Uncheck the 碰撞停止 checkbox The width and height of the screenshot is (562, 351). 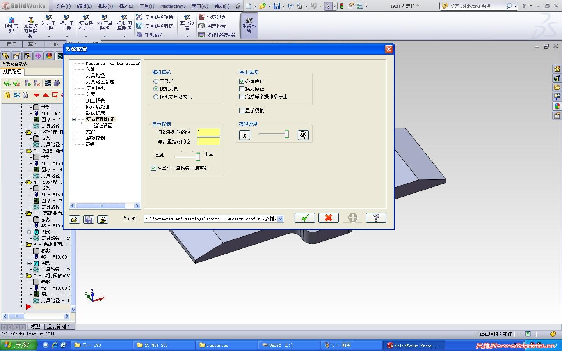[x=242, y=82]
